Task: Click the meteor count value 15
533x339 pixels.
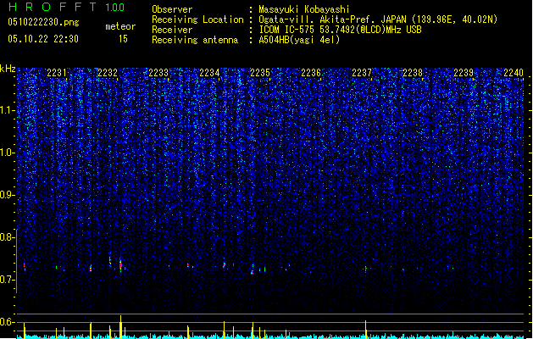Action: click(x=123, y=39)
